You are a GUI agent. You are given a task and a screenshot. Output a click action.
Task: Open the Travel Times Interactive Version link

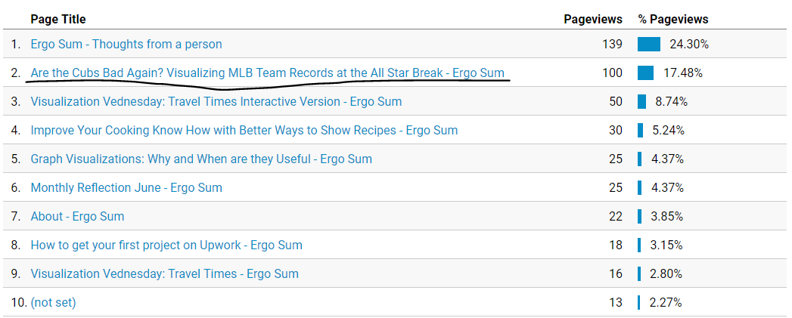[216, 102]
